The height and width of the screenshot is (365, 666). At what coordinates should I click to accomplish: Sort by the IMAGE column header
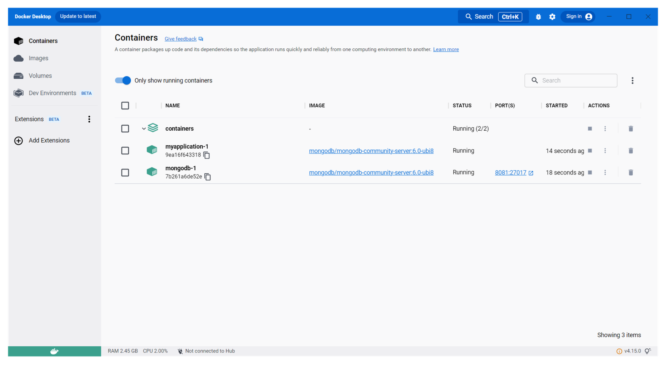pos(317,106)
